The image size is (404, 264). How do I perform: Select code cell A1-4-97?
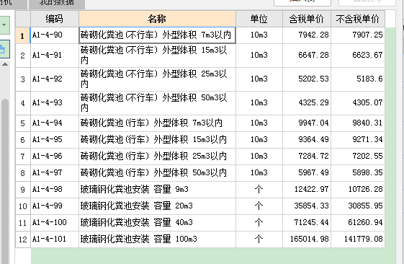tap(55, 173)
